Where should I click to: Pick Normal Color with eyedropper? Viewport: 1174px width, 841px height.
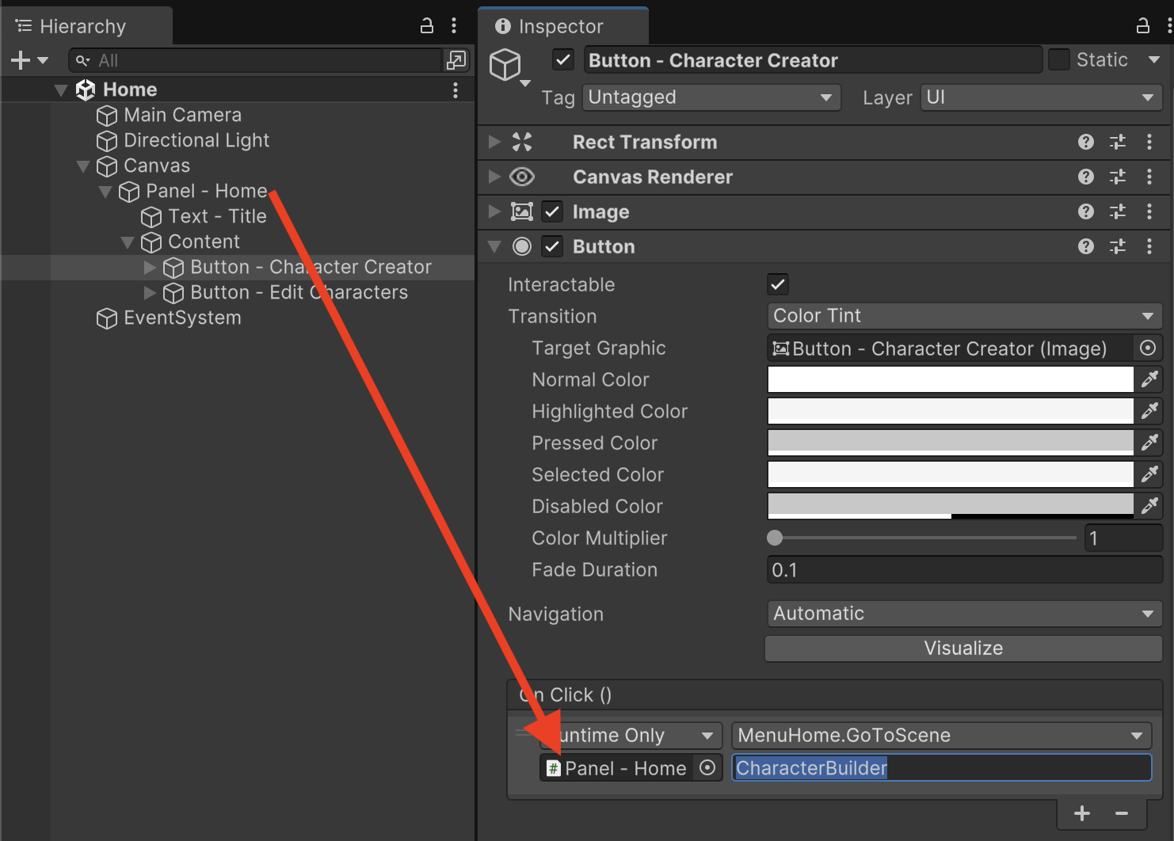point(1149,379)
